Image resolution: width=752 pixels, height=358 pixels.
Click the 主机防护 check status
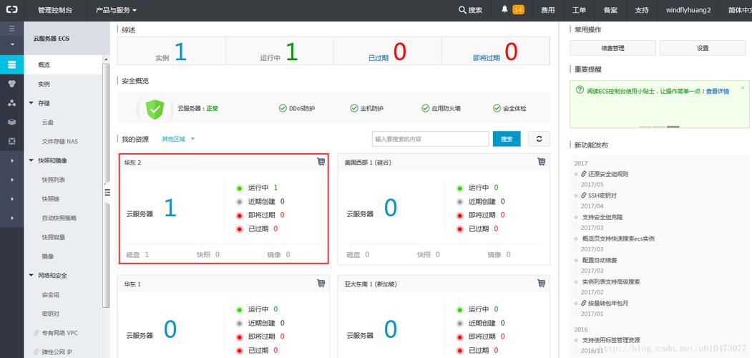tap(367, 108)
